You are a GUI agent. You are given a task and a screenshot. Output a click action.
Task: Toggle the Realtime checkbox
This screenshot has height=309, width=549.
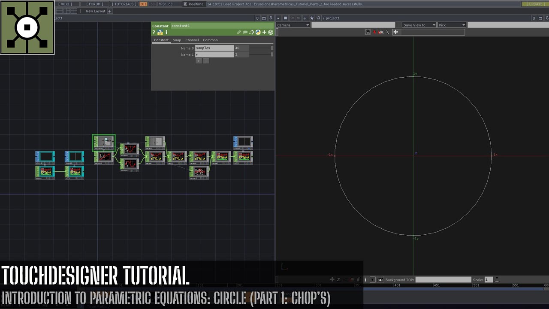click(185, 4)
